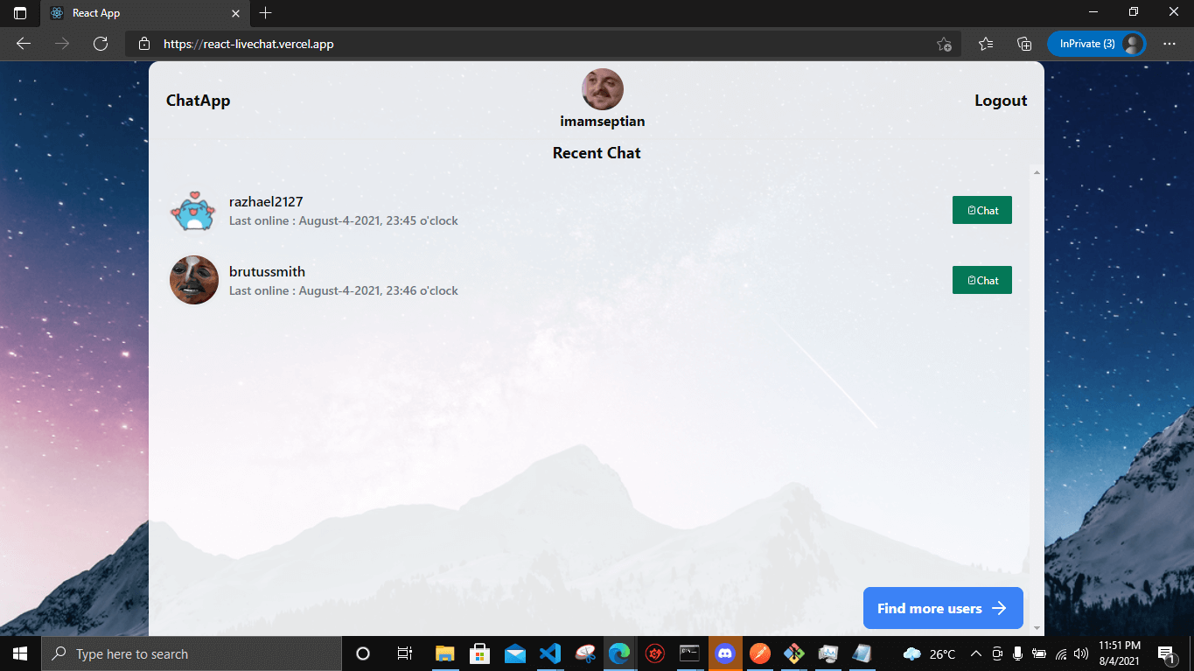Viewport: 1194px width, 671px height.
Task: Open notifications from the system tray
Action: tap(1166, 654)
